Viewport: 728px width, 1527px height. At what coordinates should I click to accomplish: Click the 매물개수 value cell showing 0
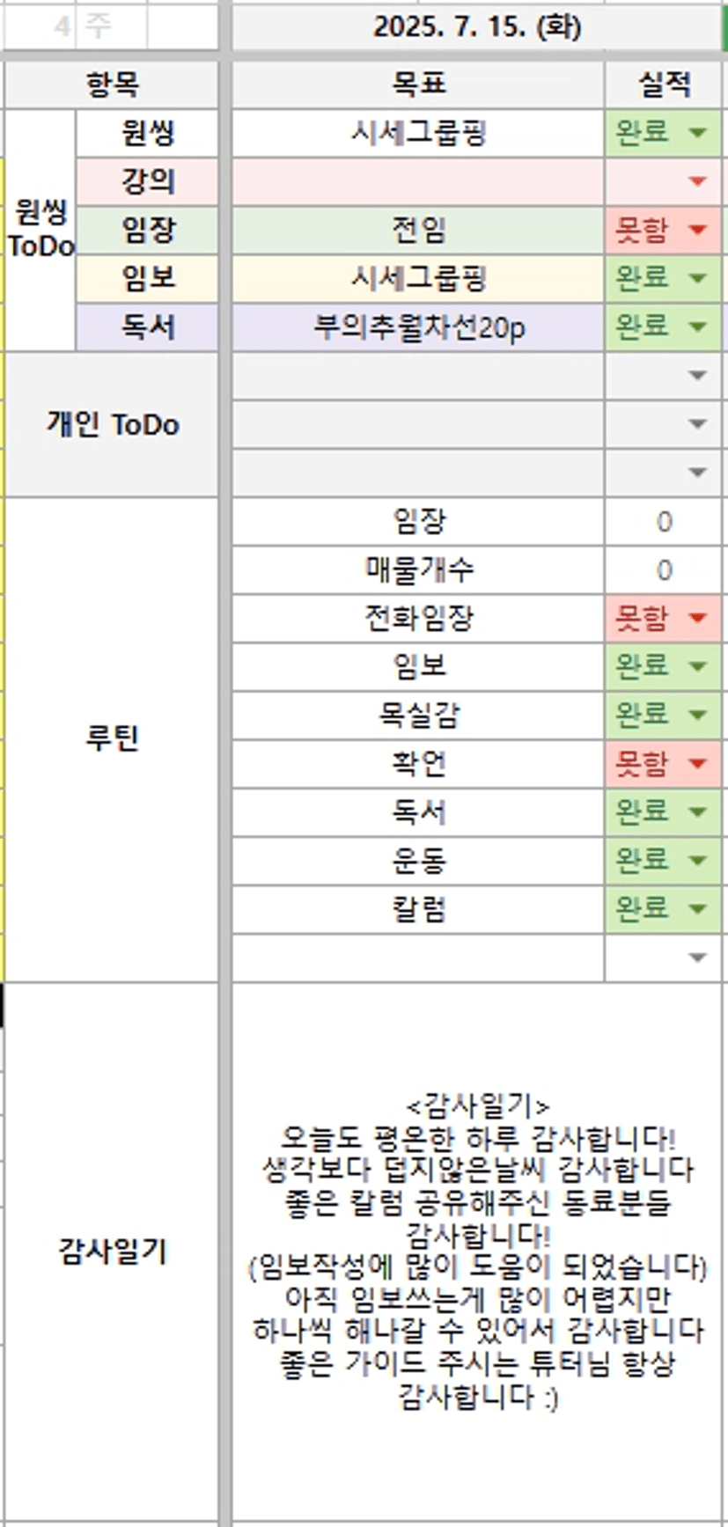663,569
